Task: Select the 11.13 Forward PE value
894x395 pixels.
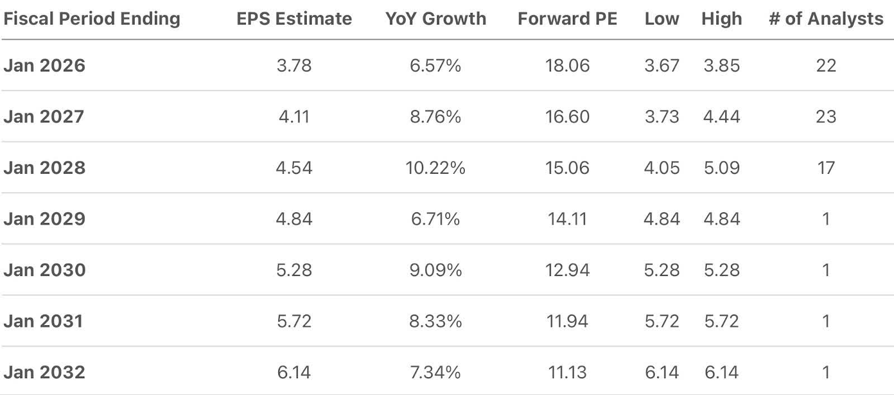Action: point(567,372)
